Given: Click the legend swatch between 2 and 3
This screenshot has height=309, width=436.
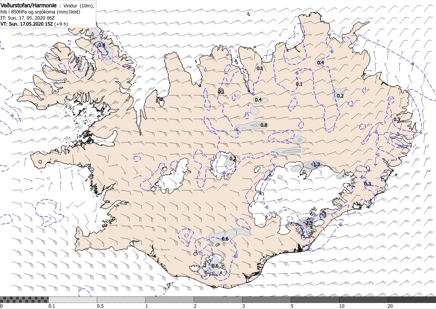Looking at the screenshot, I should (218, 299).
